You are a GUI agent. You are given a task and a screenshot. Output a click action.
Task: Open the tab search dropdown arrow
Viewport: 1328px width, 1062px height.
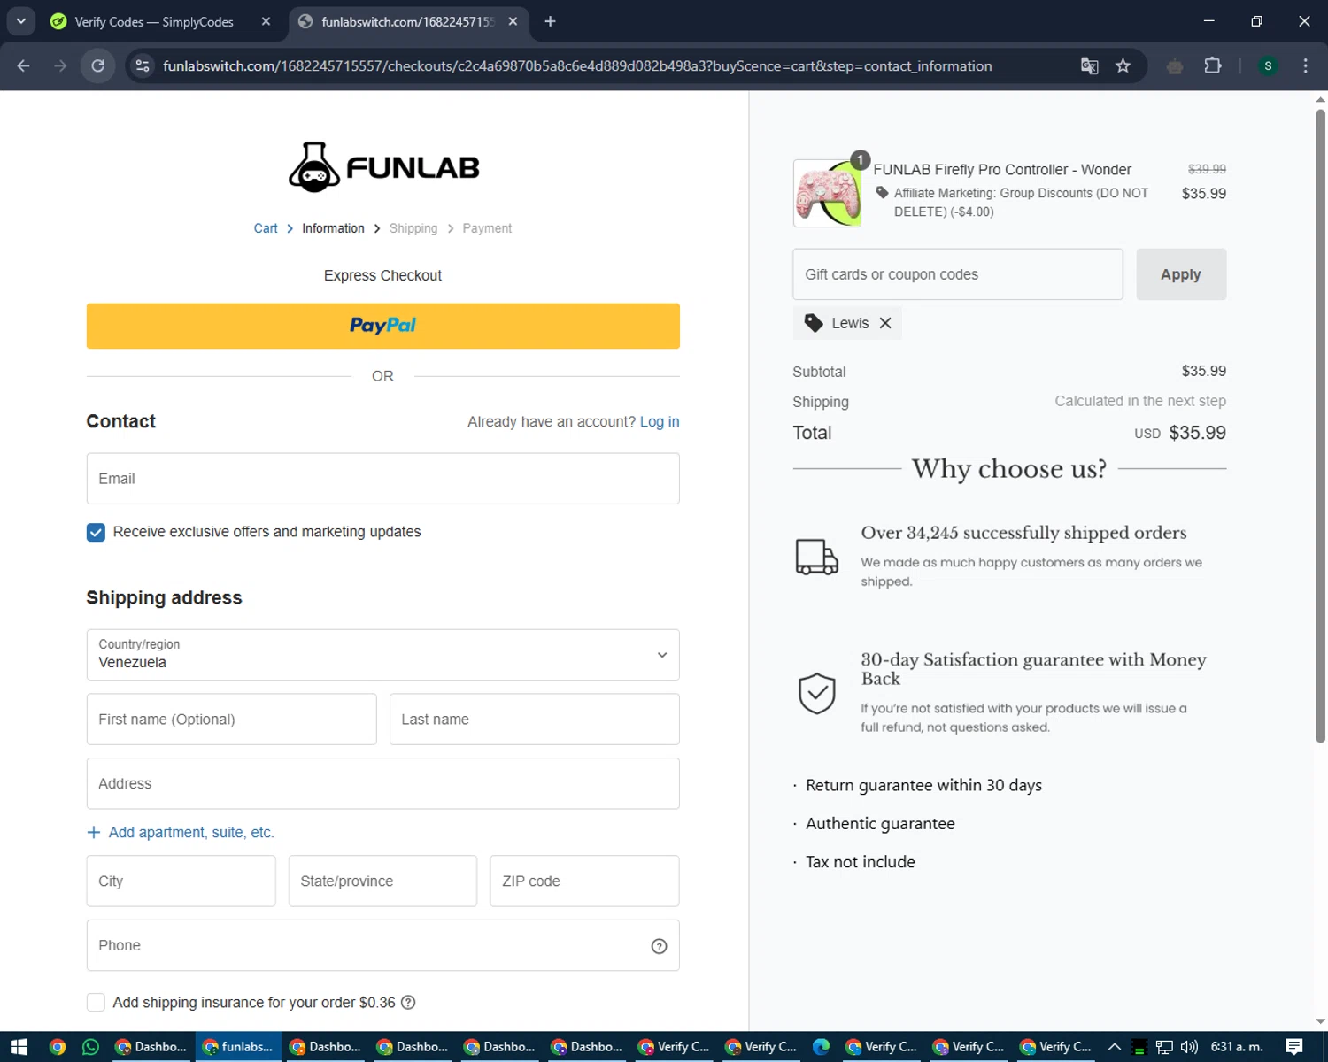point(21,21)
